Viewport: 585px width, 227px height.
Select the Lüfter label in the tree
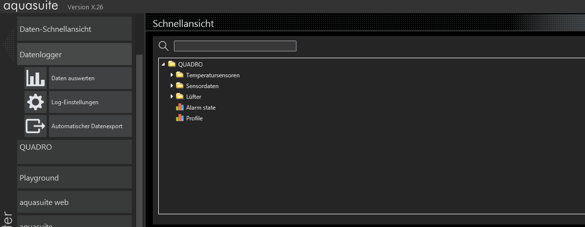[x=194, y=96]
